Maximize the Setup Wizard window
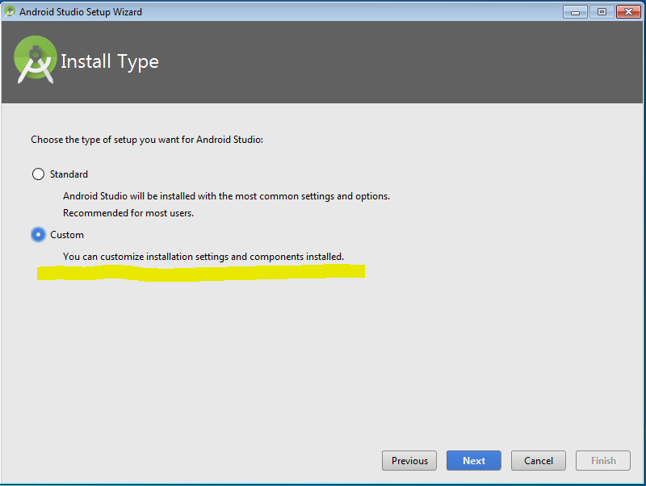The height and width of the screenshot is (486, 646). (602, 12)
